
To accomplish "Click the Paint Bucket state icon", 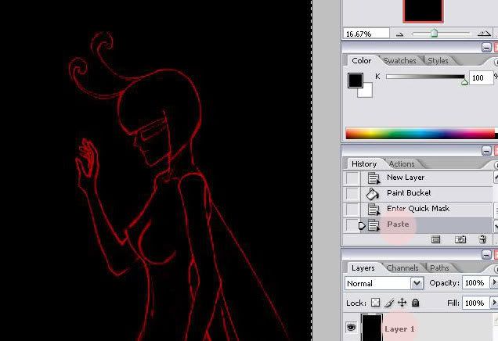I will click(x=372, y=193).
